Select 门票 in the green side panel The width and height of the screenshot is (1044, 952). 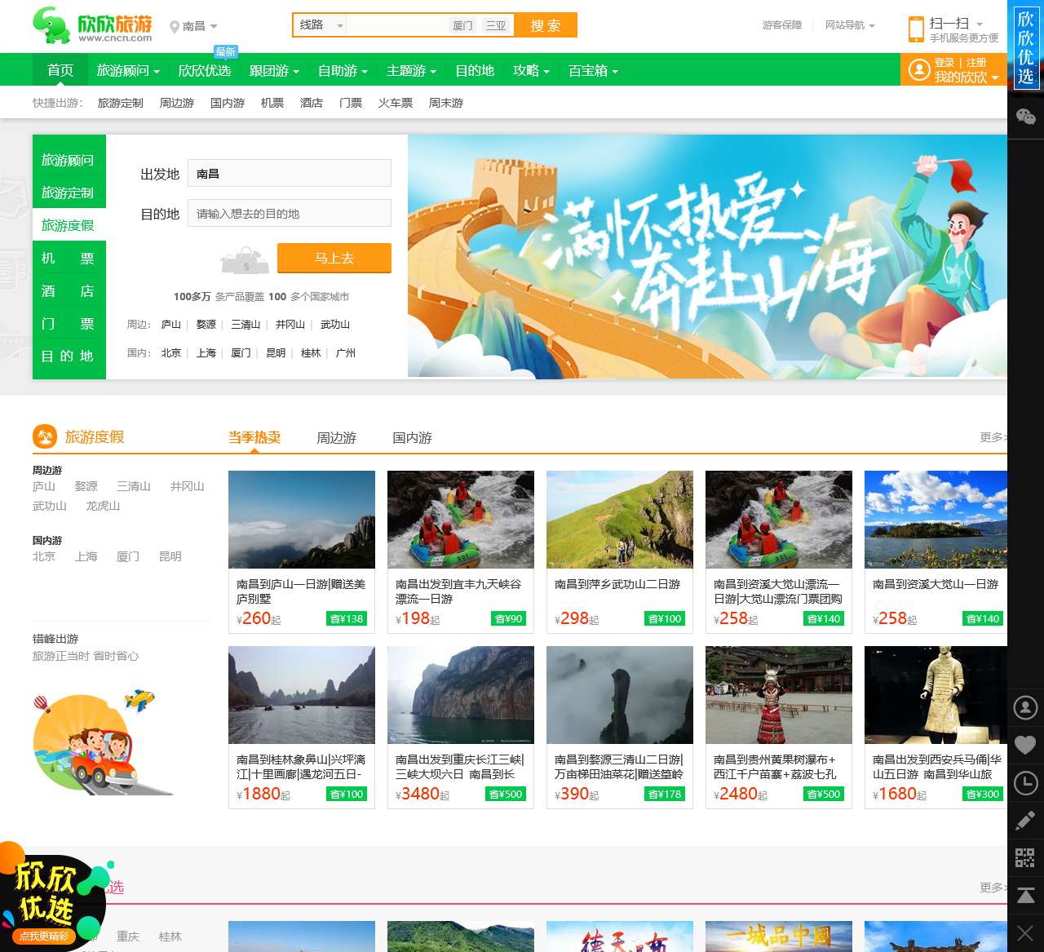coord(69,324)
